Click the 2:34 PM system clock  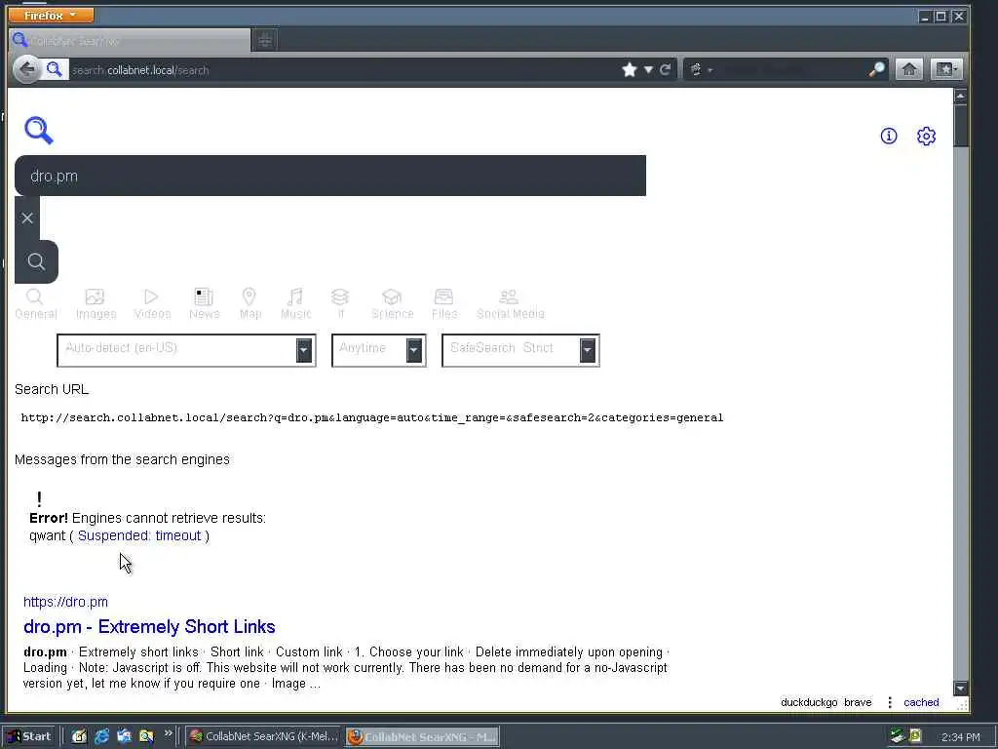960,737
